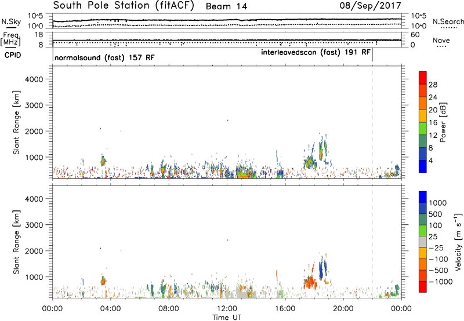Click the red -1000 velocity swatch
The width and height of the screenshot is (464, 321).
coord(423,287)
